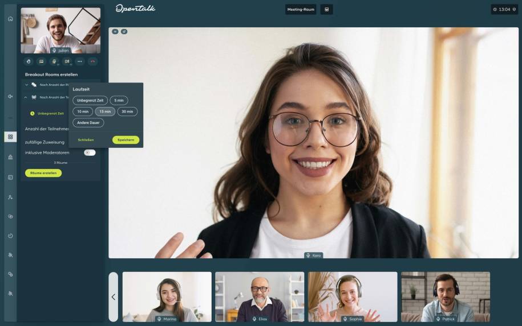The image size is (522, 326).
Task: Click the Opentalk logo
Action: click(x=135, y=9)
